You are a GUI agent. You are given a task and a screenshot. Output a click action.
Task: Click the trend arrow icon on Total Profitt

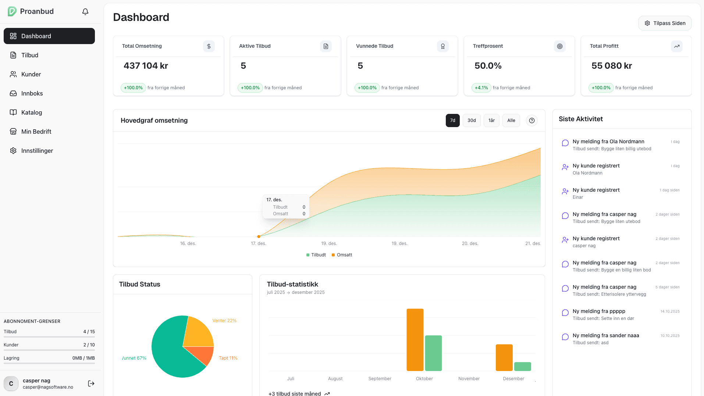tap(677, 46)
